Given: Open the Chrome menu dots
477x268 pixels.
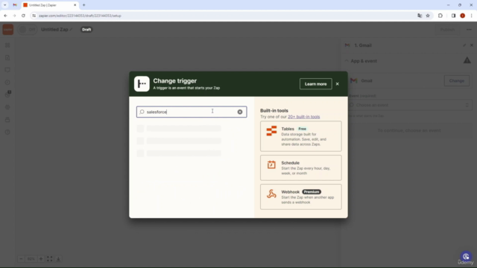Looking at the screenshot, I should click(x=471, y=16).
